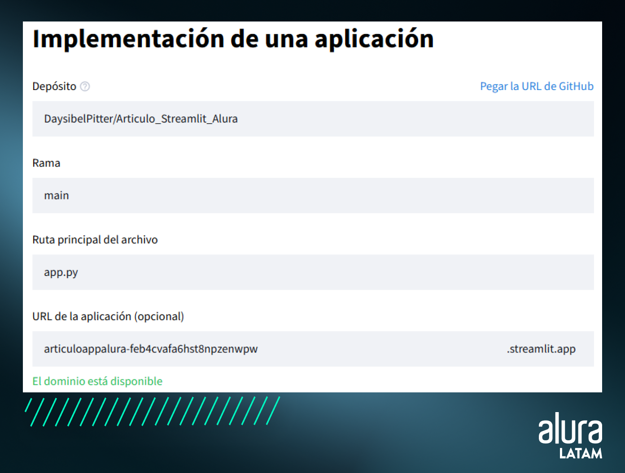Select the 'Rama' field label

(46, 163)
